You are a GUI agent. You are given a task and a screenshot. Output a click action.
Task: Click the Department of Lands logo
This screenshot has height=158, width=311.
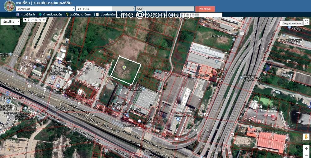(10, 6)
